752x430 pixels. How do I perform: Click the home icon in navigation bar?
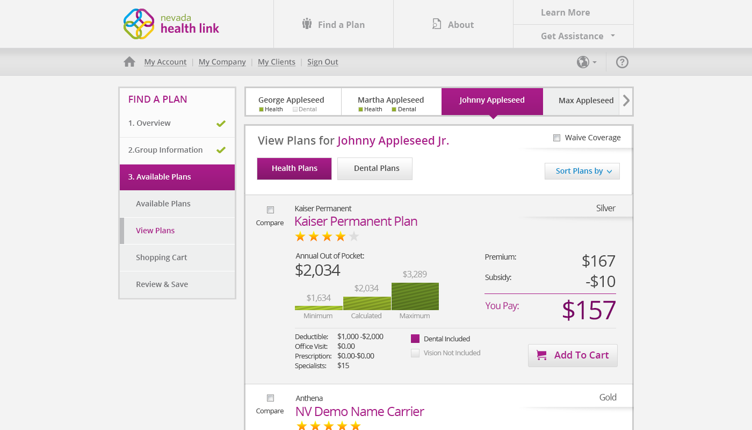coord(129,62)
